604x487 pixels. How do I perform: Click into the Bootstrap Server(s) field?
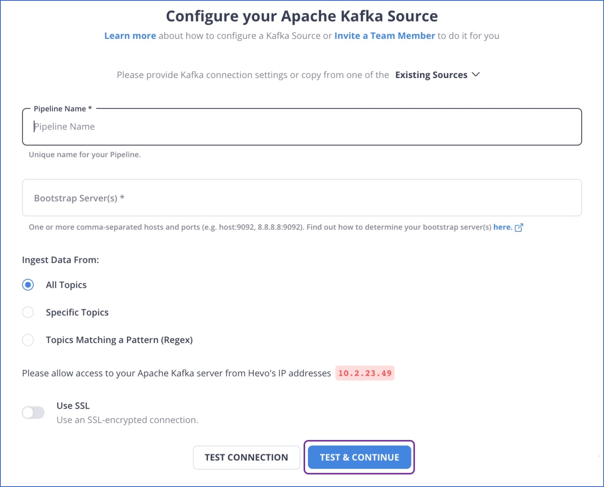point(302,198)
